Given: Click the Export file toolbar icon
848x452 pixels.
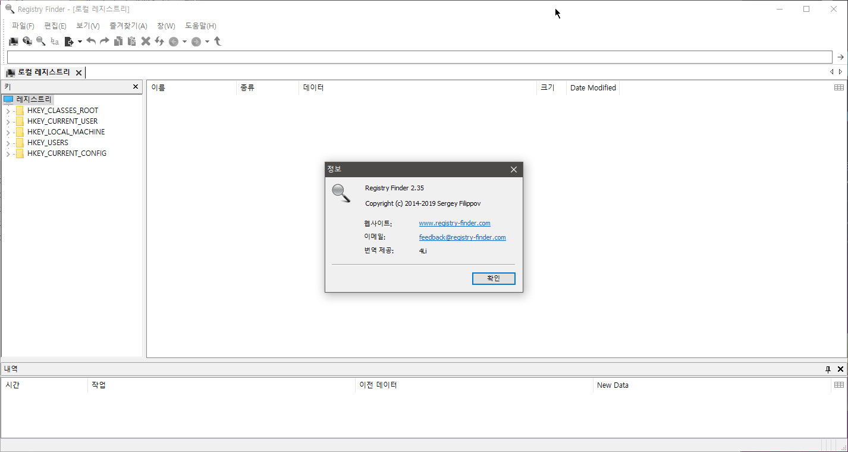Looking at the screenshot, I should point(69,42).
